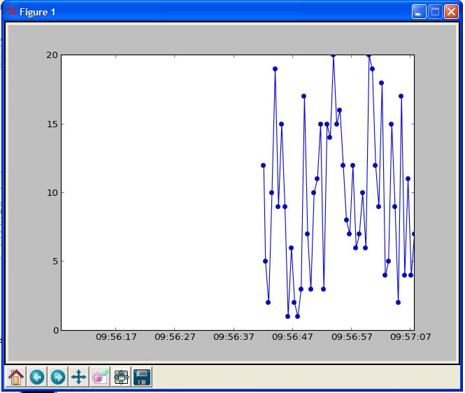Click the y-axis label 5

click(x=55, y=262)
